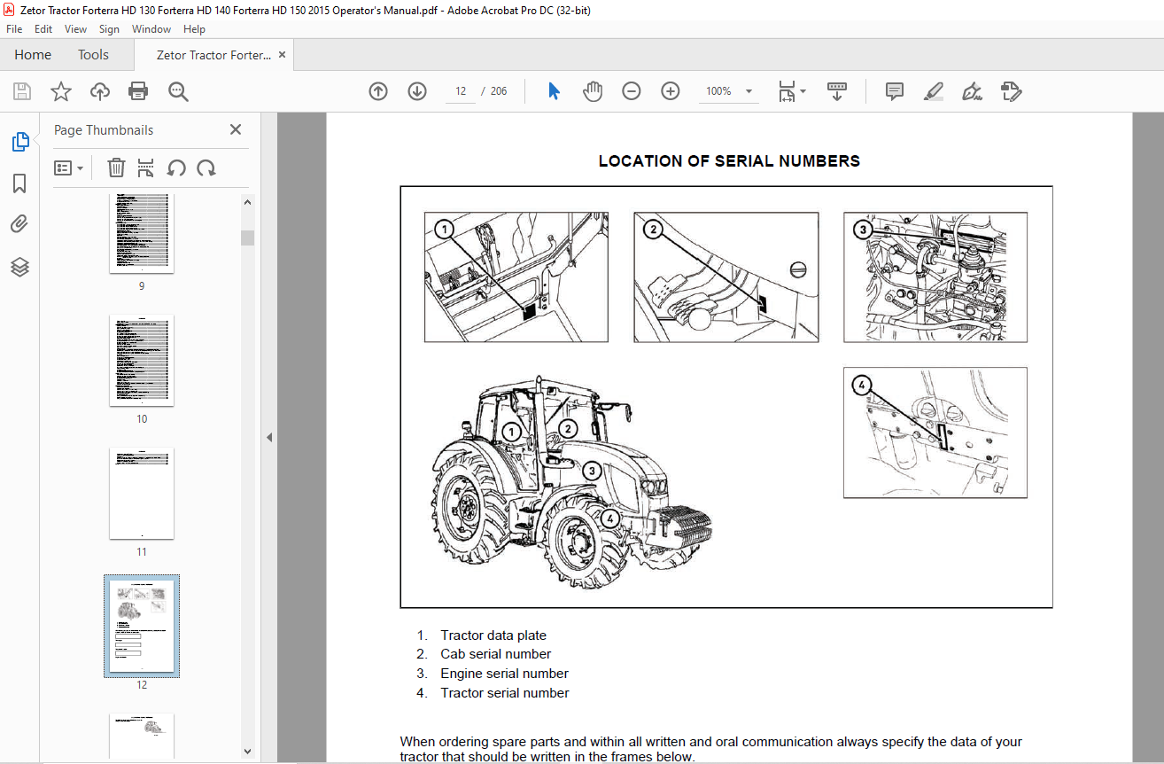Click thumbnails scrollbar down arrow
The width and height of the screenshot is (1164, 764).
[x=248, y=752]
